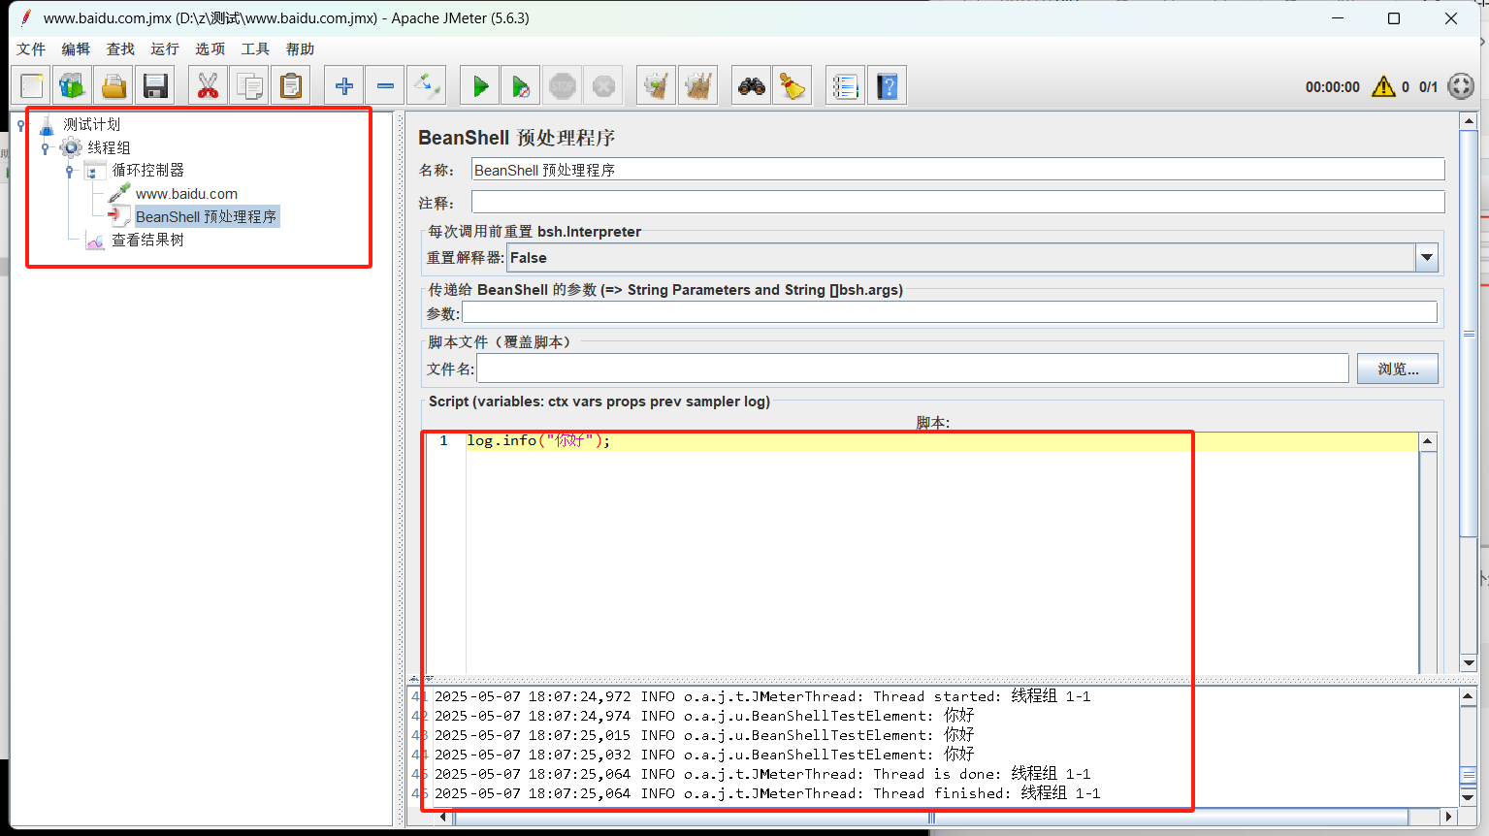Click the Stop test icon
This screenshot has width=1489, height=836.
(563, 86)
